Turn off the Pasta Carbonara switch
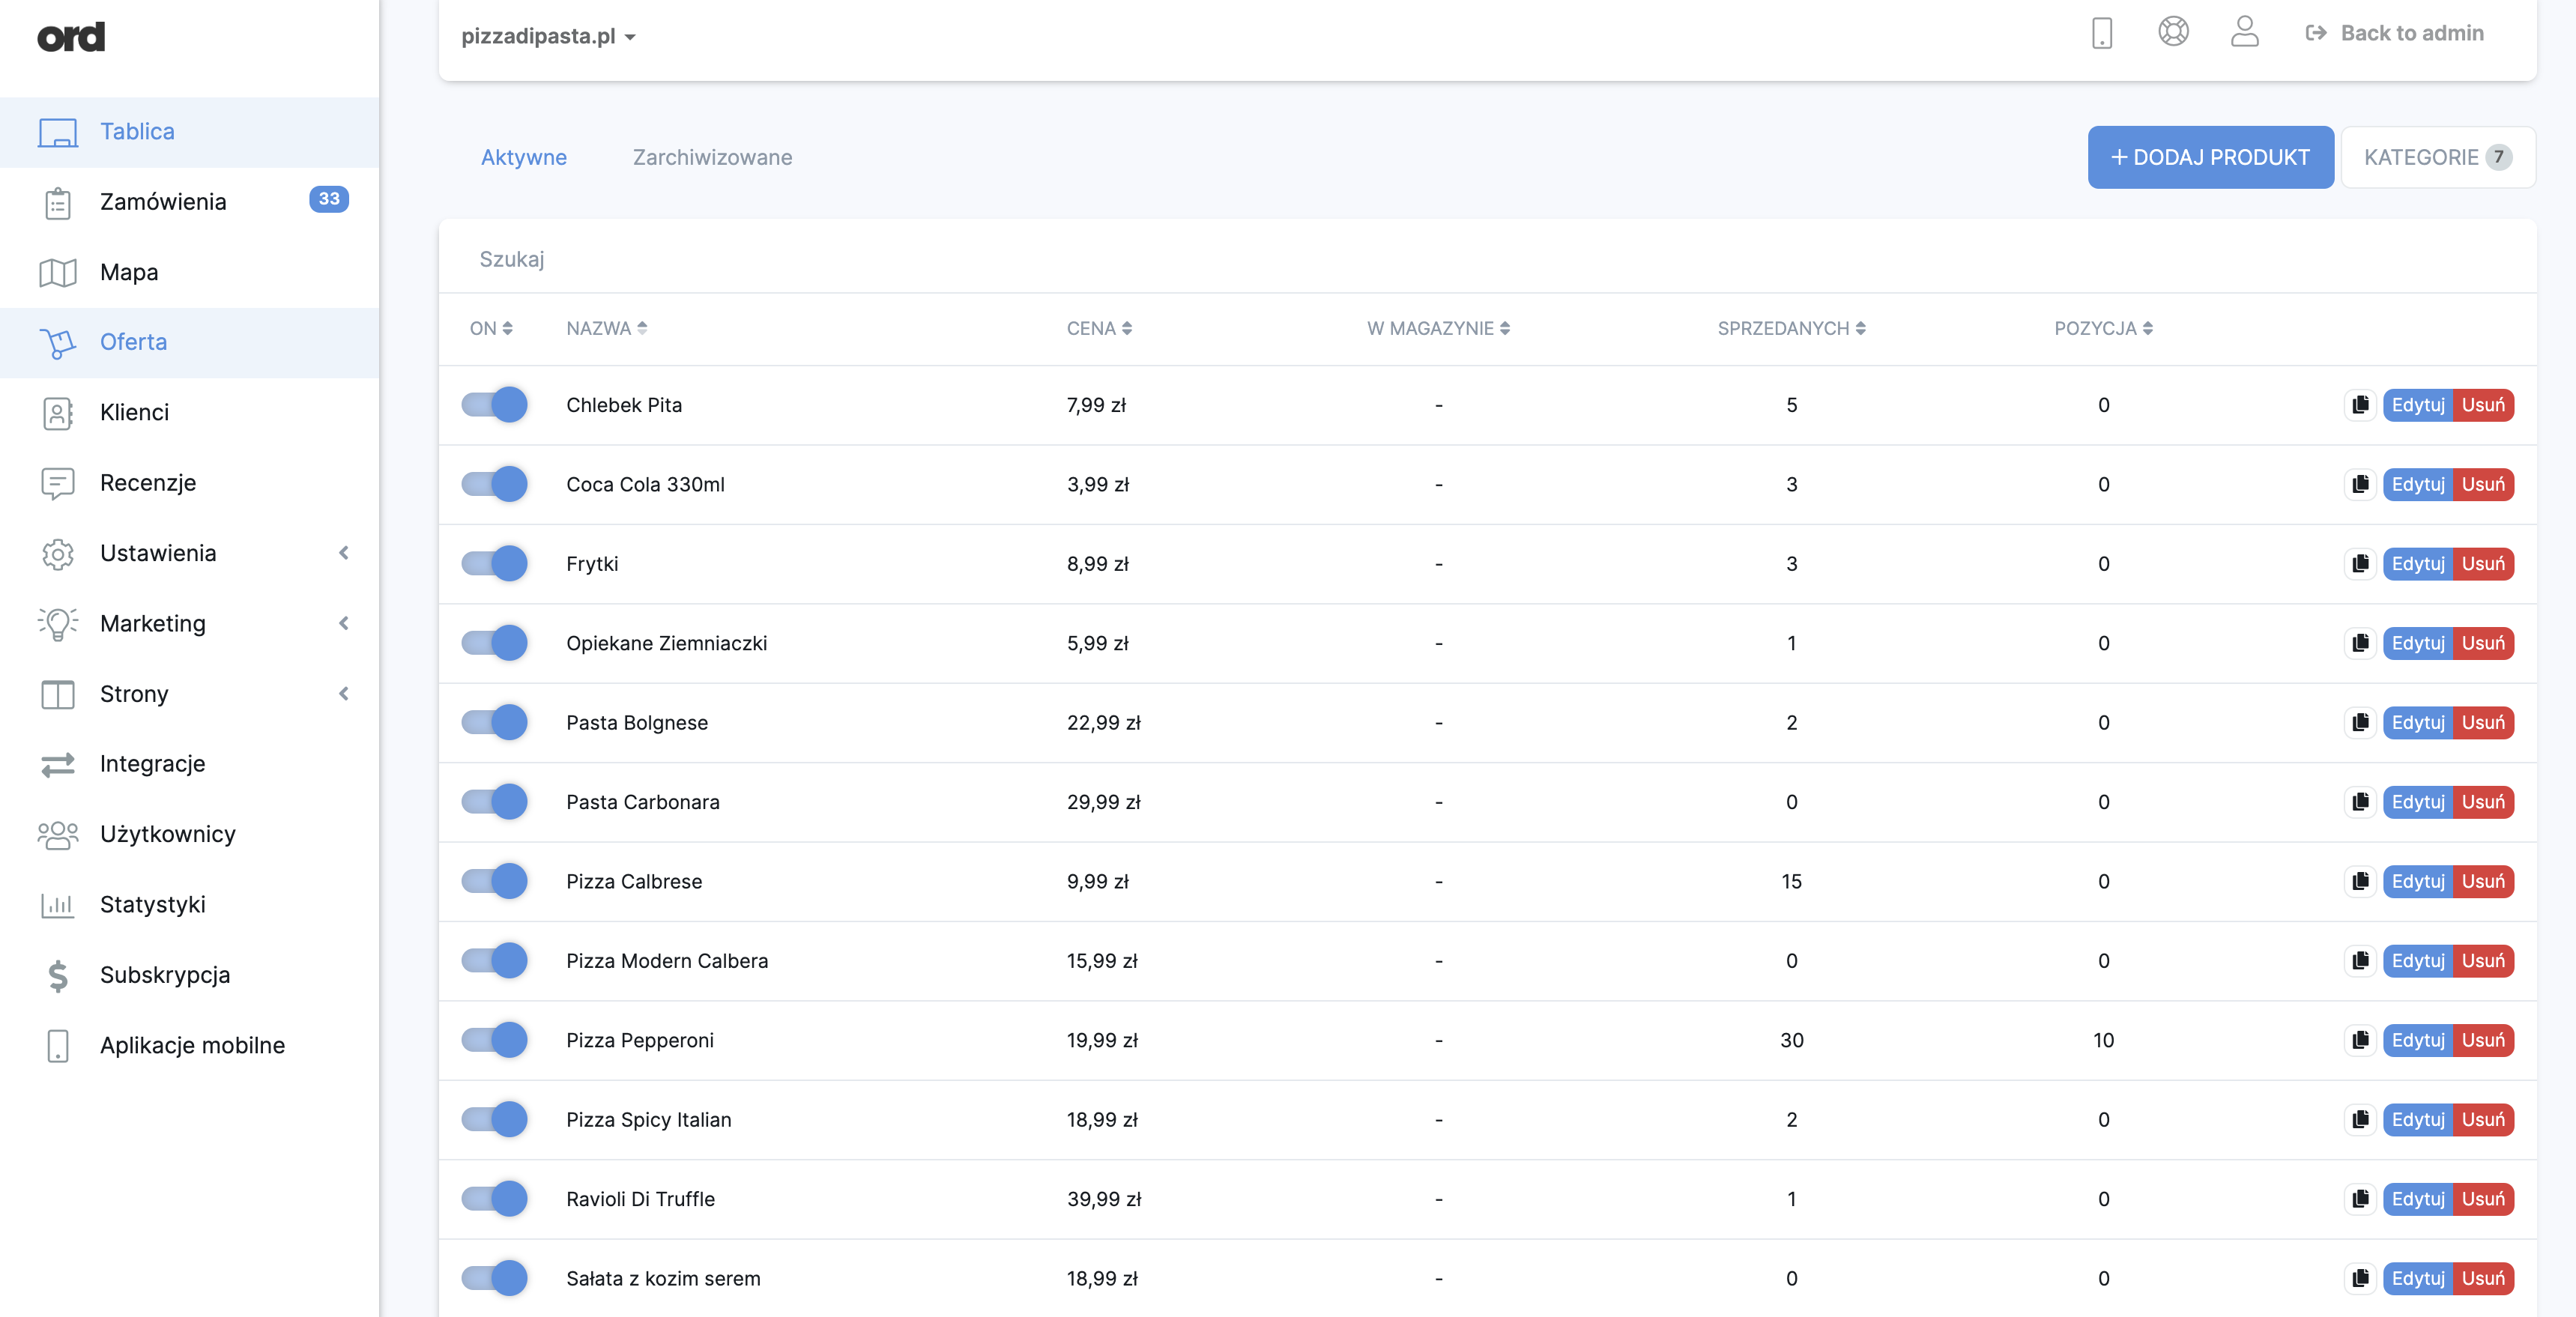 pyautogui.click(x=494, y=802)
